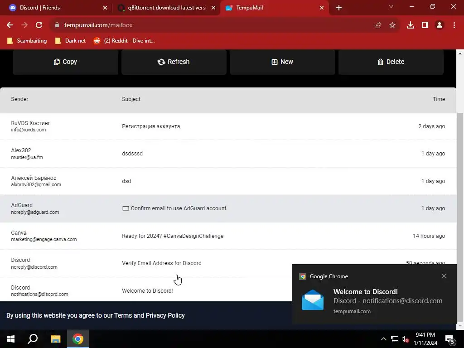Reload the page with the refresh icon
The height and width of the screenshot is (348, 464).
[39, 25]
